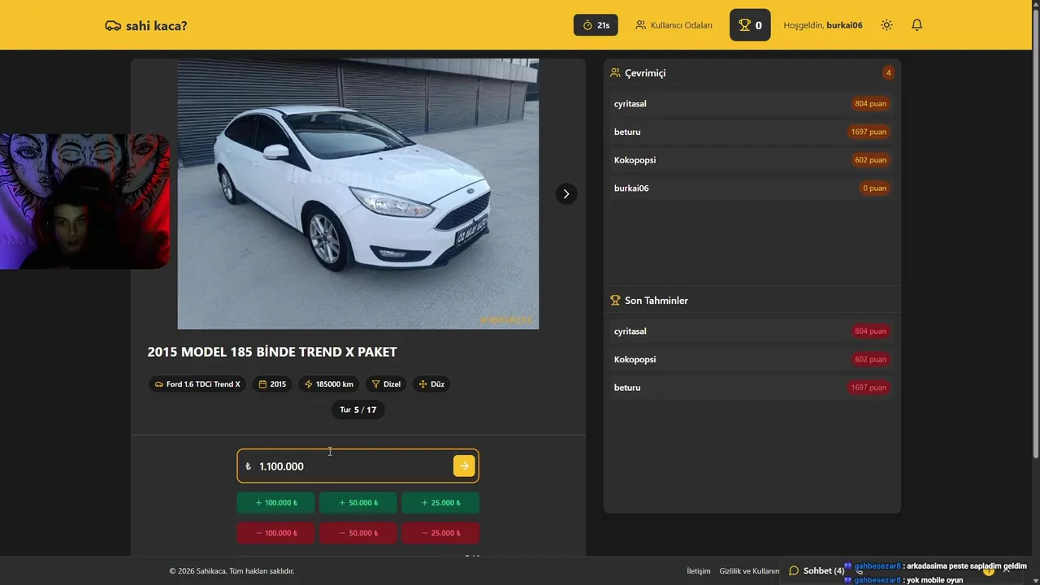Click the 2015 year tag

pos(272,384)
